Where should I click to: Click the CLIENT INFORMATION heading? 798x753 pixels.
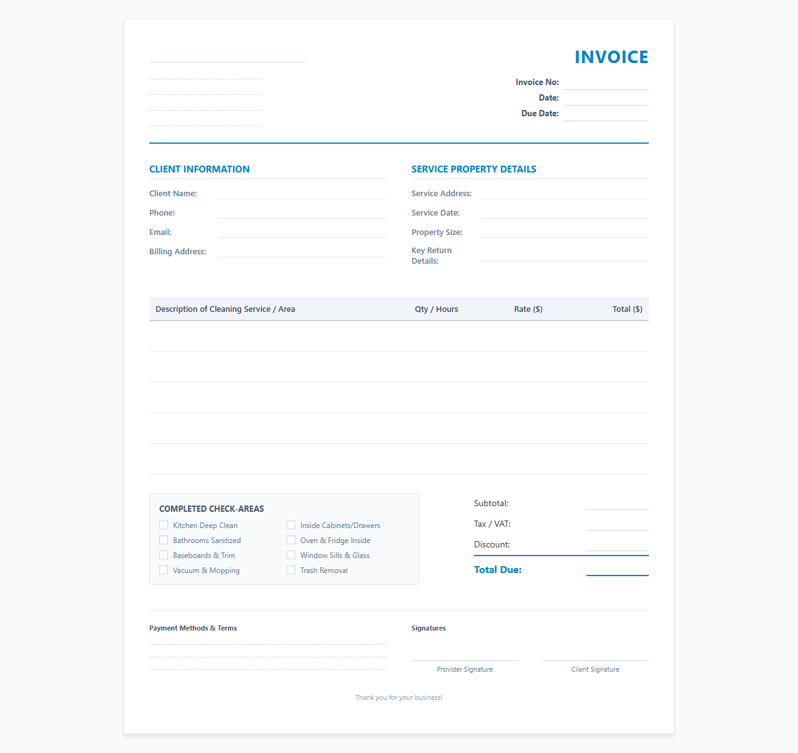pyautogui.click(x=199, y=169)
